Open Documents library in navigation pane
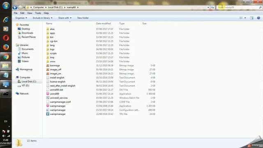This screenshot has width=263, height=148. pos(28,49)
